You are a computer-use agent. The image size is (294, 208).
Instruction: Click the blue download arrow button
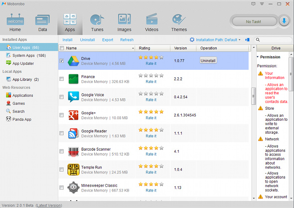[284, 21]
